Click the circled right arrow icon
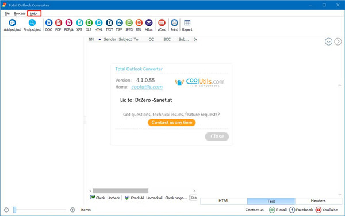 tap(338, 41)
